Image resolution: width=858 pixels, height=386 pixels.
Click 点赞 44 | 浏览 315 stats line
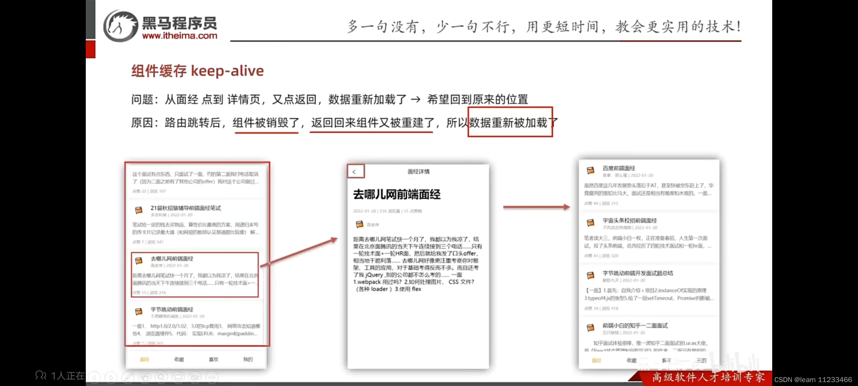coord(601,203)
